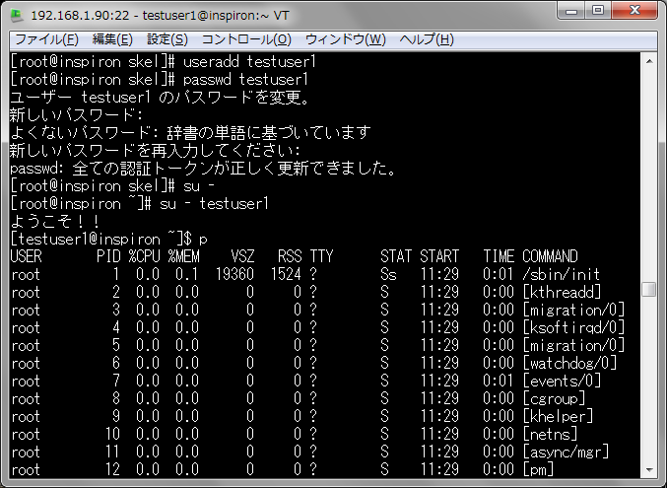The width and height of the screenshot is (667, 488).
Task: Click the [khelper] process entry
Action: point(558,417)
